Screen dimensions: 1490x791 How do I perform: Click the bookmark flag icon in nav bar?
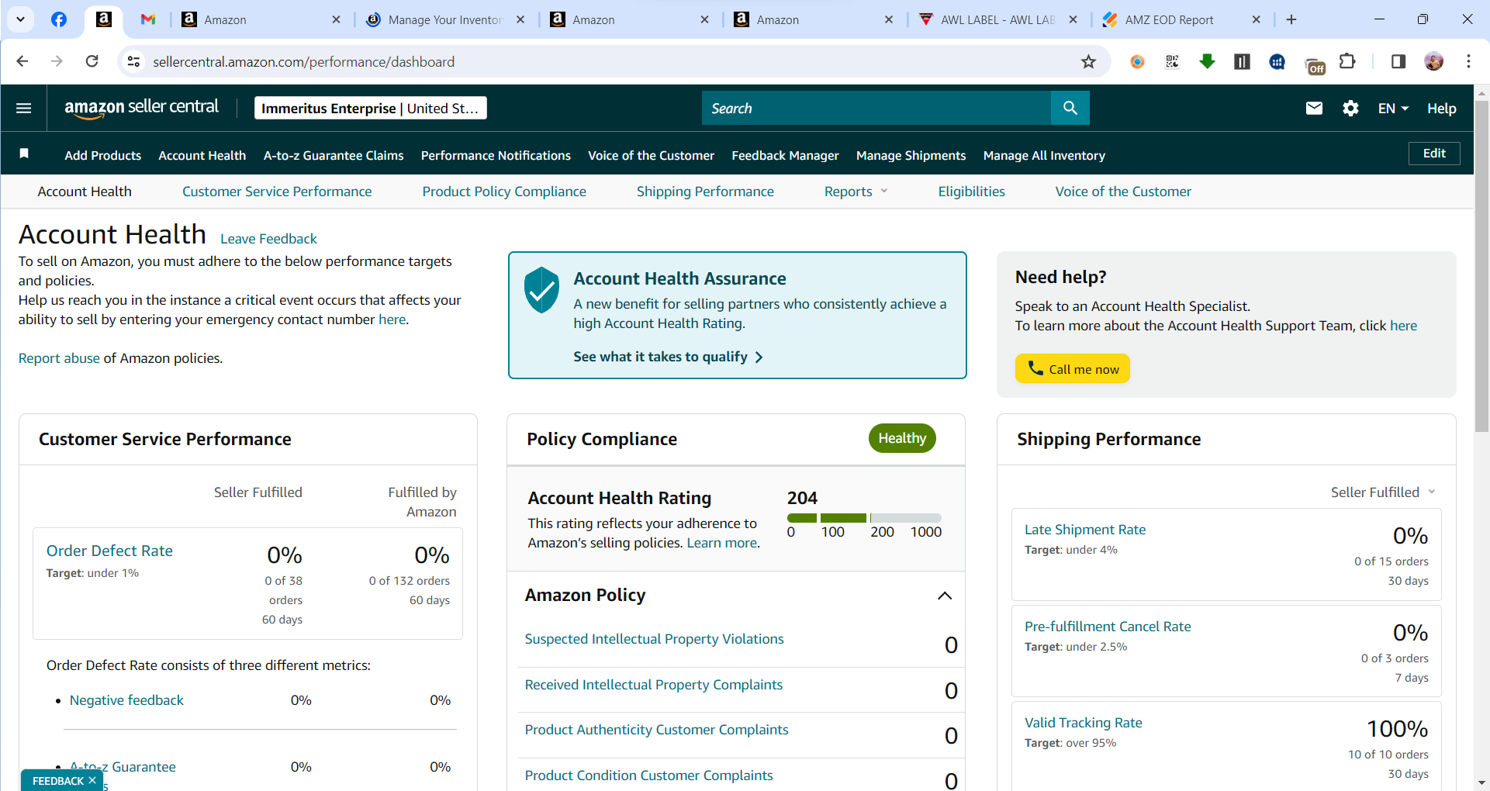24,154
